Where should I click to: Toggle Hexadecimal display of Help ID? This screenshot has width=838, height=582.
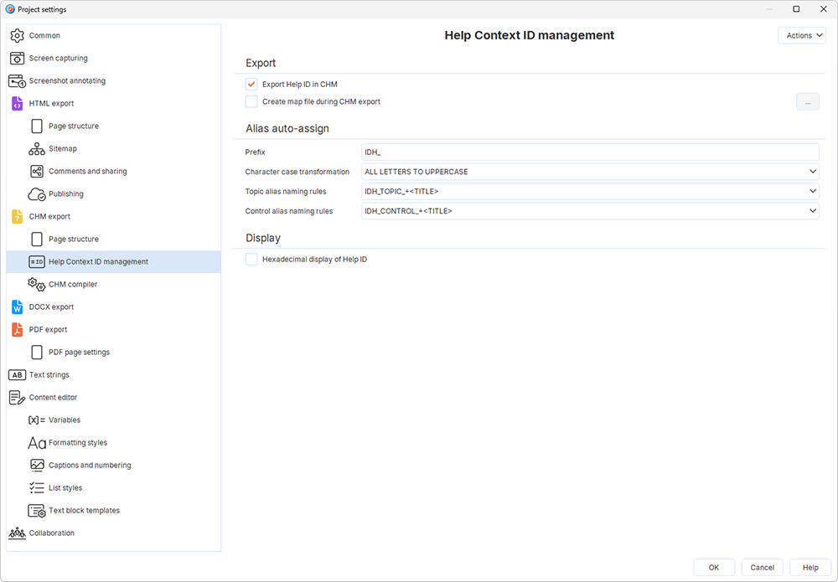click(x=251, y=260)
